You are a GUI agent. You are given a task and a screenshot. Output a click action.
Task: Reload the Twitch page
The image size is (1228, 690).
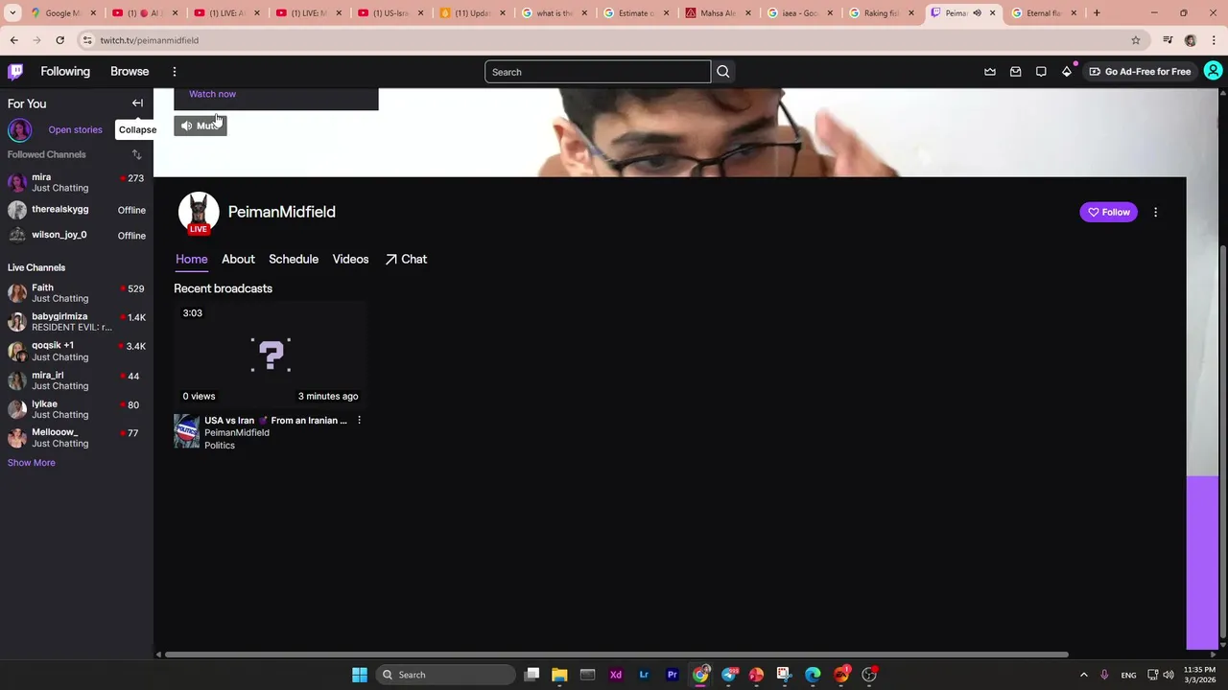pyautogui.click(x=59, y=40)
